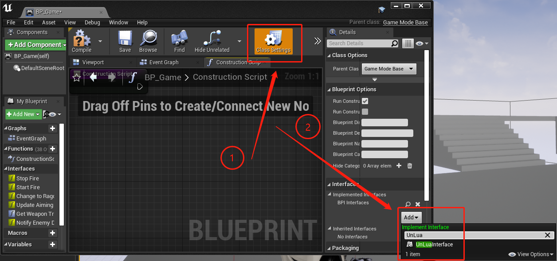Add a new function with the plus icon
The height and width of the screenshot is (261, 557).
(52, 149)
